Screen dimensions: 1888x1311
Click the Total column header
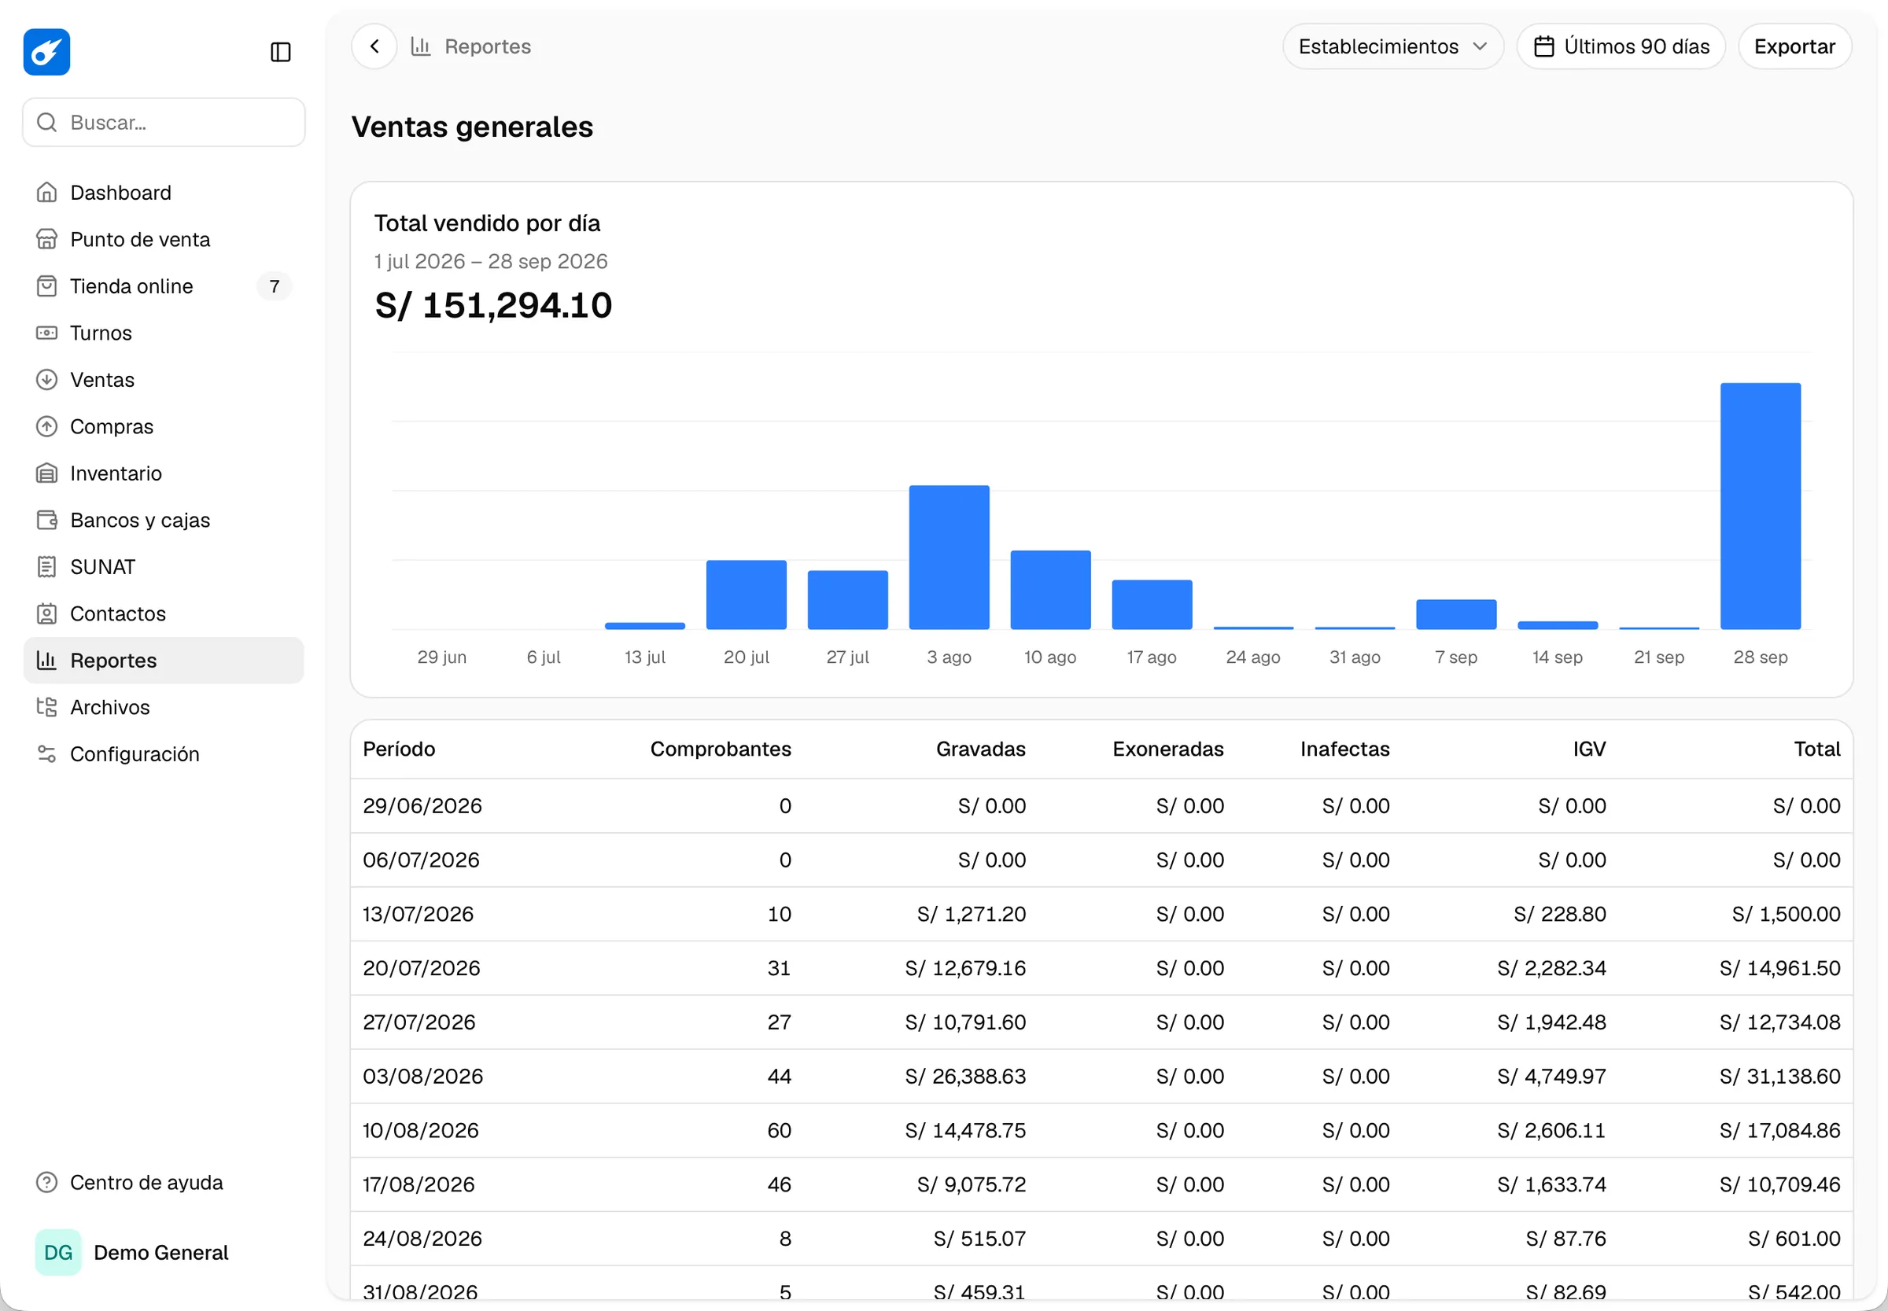point(1816,749)
